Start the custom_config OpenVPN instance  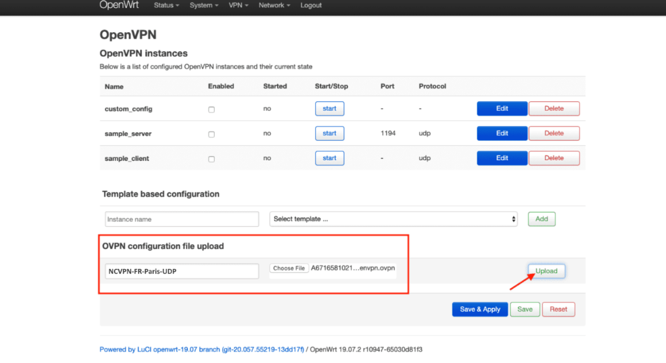[329, 109]
